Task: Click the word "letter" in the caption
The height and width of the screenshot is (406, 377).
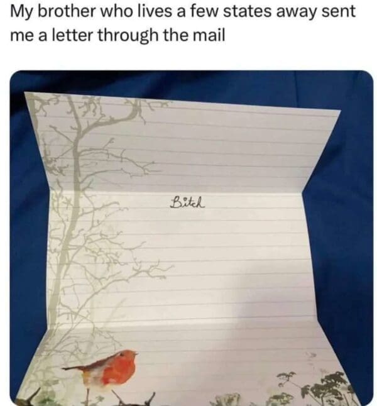Action: coord(72,35)
